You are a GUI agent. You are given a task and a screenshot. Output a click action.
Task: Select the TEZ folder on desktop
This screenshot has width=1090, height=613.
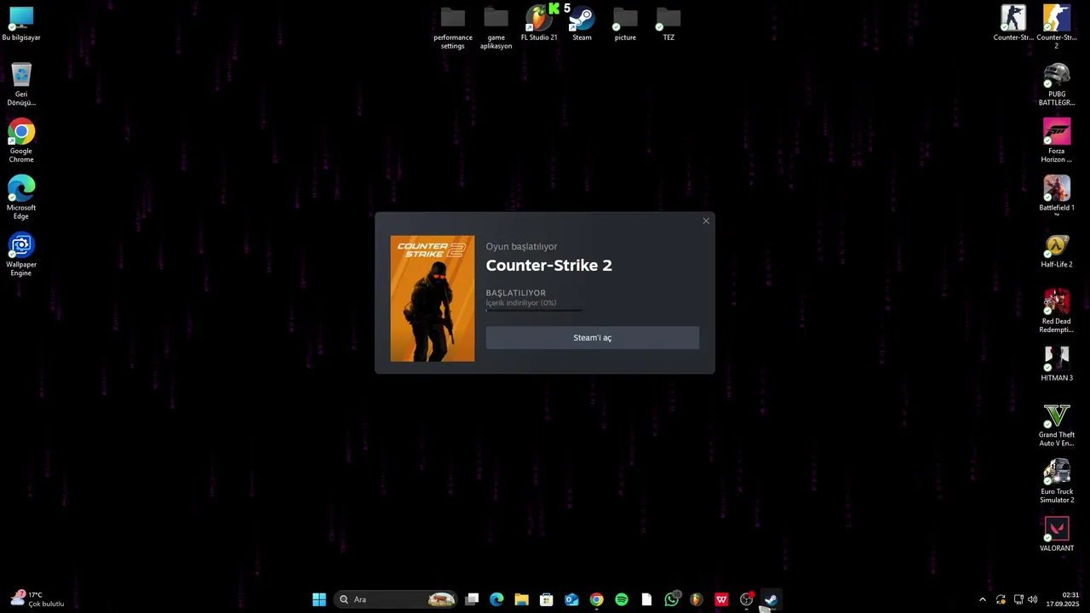(668, 24)
